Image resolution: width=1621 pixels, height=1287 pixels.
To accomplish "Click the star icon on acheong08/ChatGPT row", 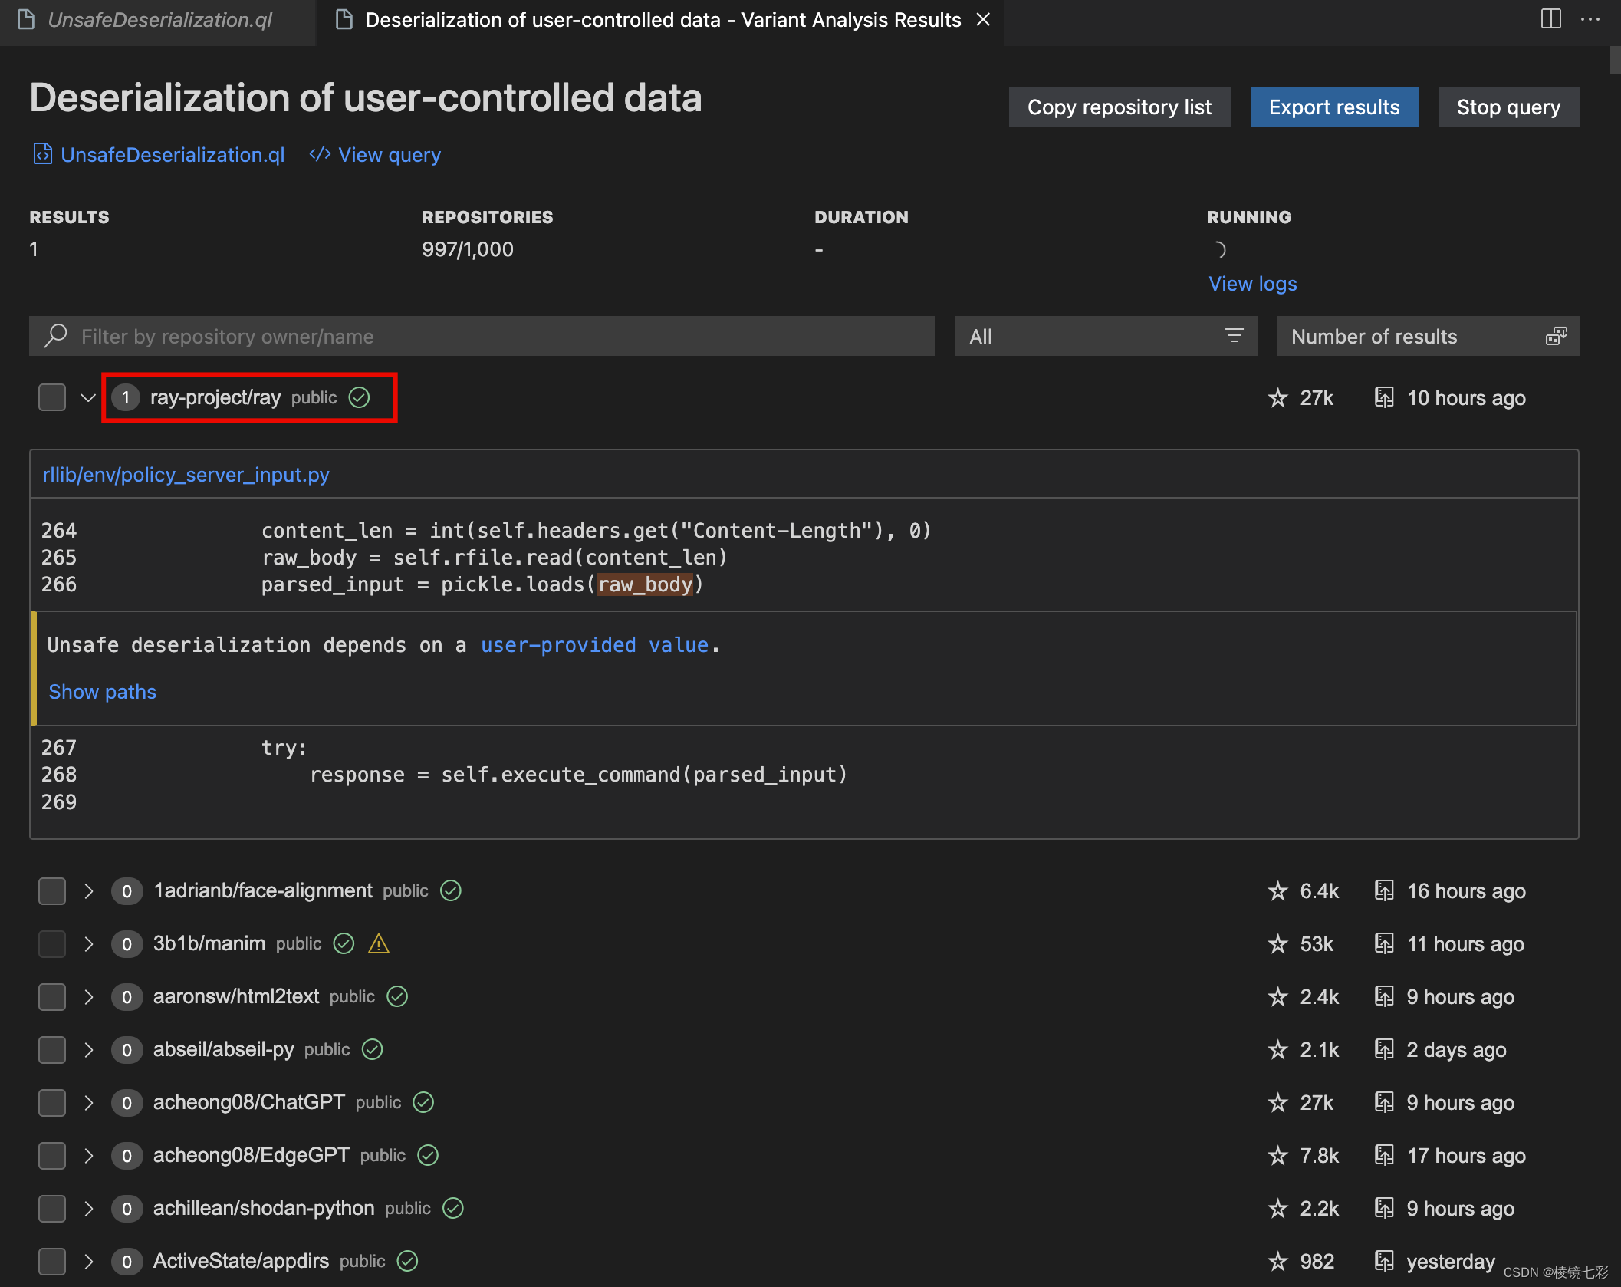I will point(1277,1102).
